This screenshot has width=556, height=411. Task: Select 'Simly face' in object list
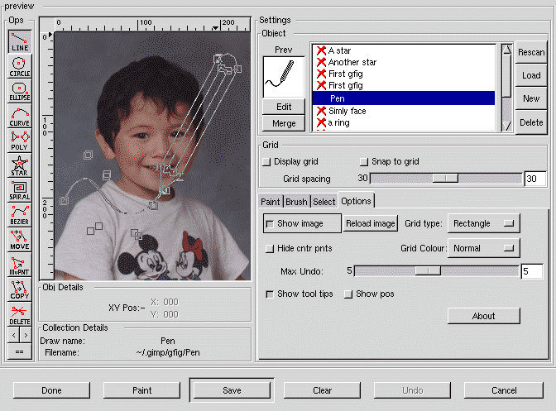point(347,111)
